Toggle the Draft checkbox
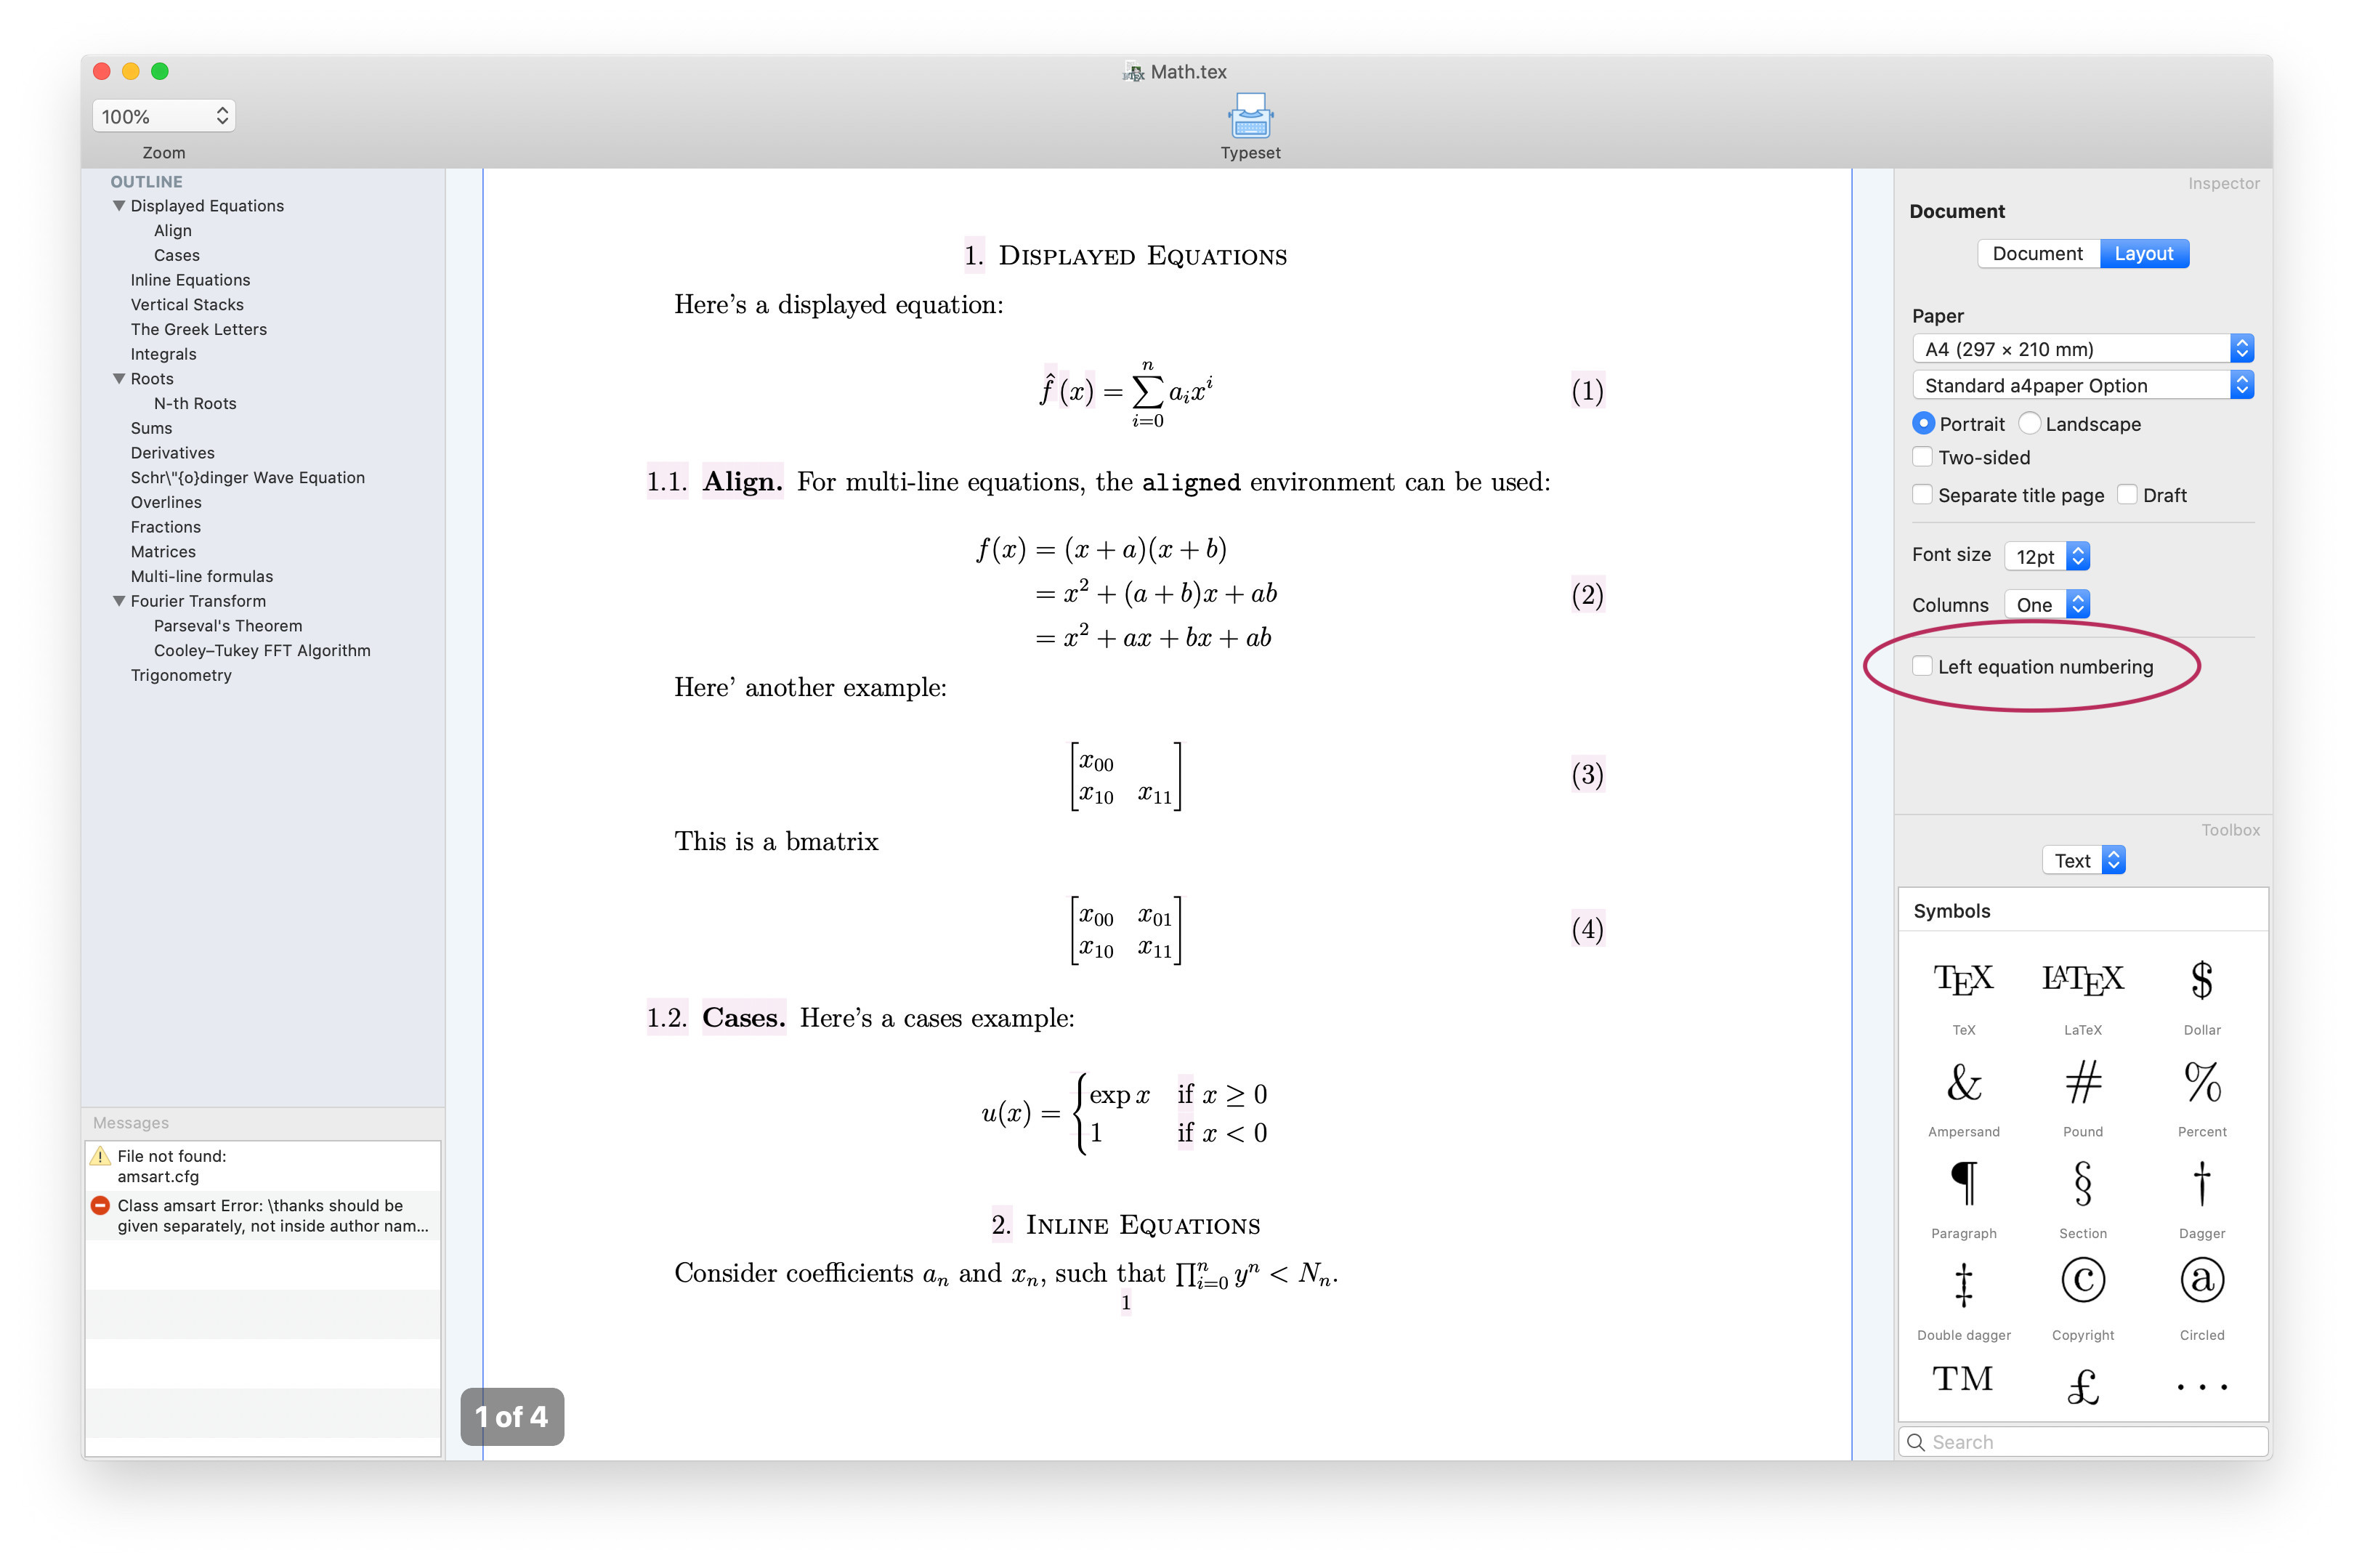 pos(2126,494)
